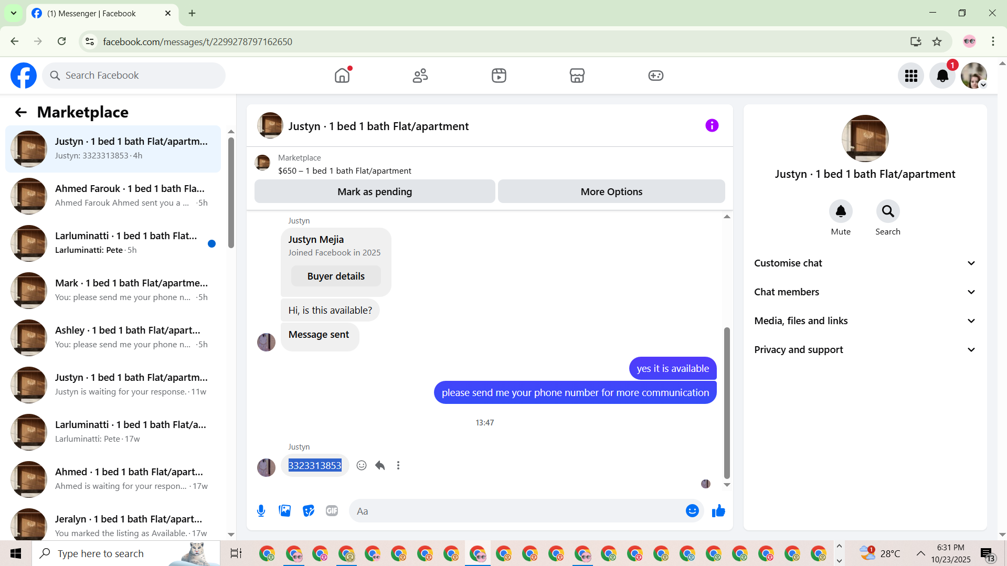The image size is (1007, 566).
Task: Reply to the 3323313853 message
Action: pyautogui.click(x=380, y=465)
